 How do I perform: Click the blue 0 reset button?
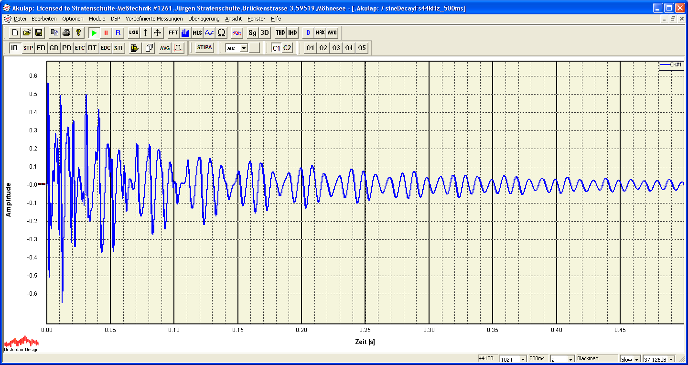(308, 33)
